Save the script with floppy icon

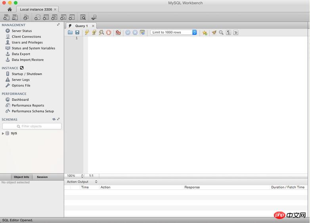pos(77,32)
